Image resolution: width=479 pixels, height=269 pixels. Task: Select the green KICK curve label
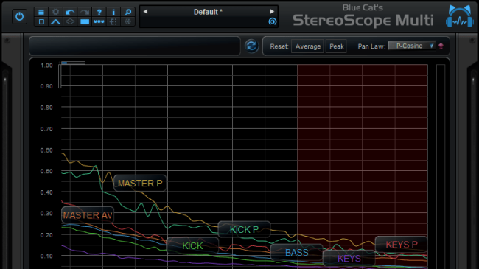[192, 245]
